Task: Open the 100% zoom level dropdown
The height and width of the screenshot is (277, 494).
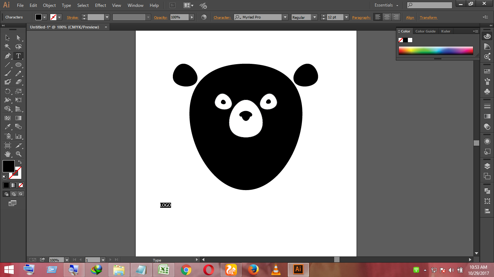Action: coord(67,260)
